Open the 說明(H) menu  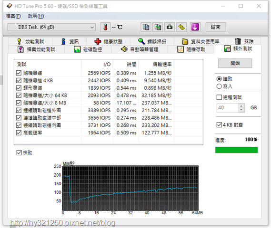pyautogui.click(x=36, y=16)
